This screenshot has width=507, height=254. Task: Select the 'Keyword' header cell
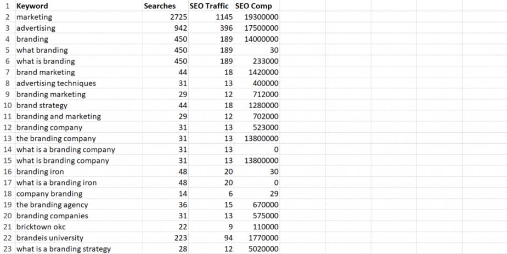32,6
